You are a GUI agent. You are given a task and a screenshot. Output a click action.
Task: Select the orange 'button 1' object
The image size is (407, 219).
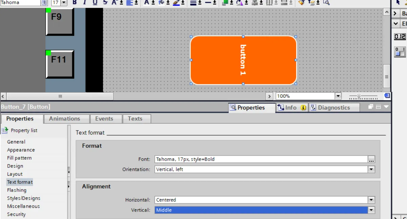[x=243, y=60]
